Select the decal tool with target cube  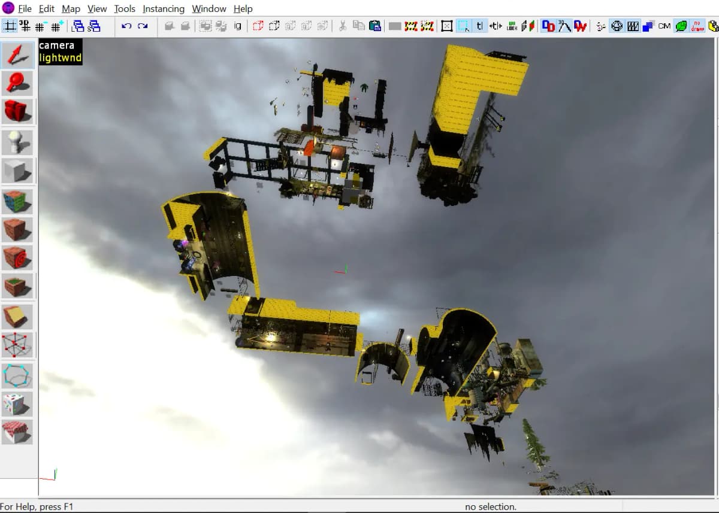tap(17, 257)
